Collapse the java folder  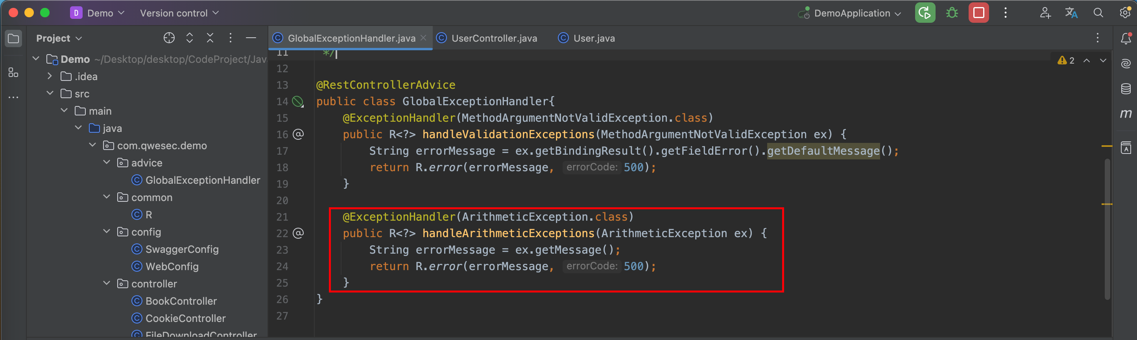tap(78, 128)
